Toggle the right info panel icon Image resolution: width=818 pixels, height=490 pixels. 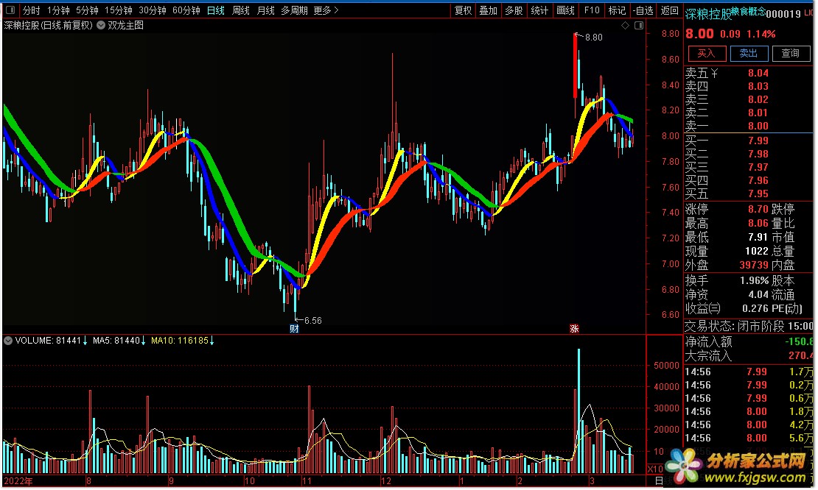point(639,26)
